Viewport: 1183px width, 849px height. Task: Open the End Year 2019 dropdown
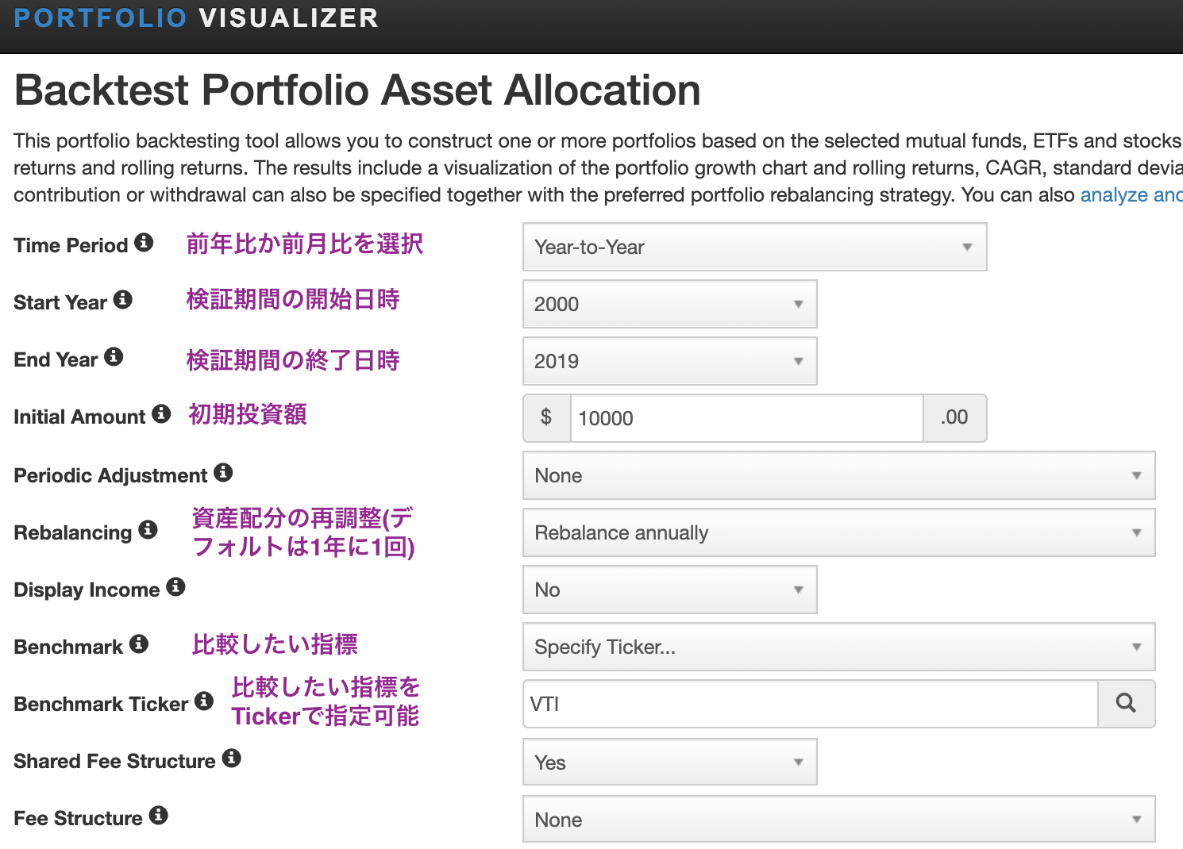pyautogui.click(x=669, y=361)
